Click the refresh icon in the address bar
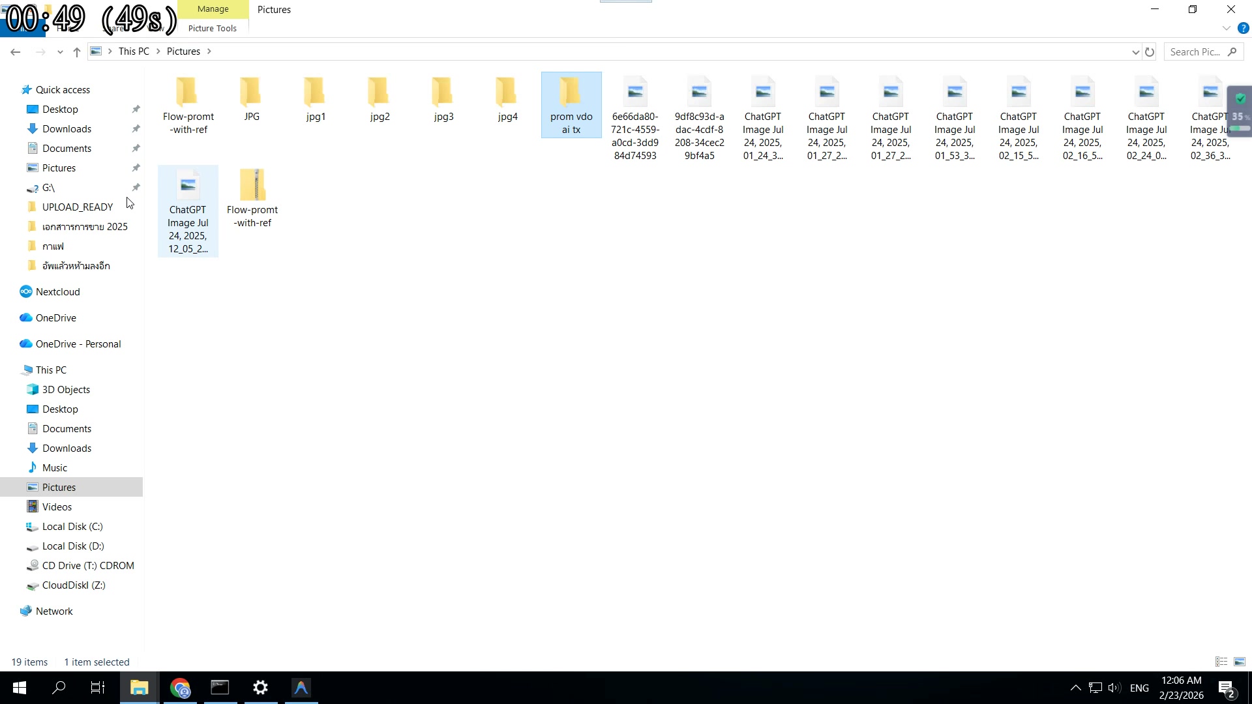The image size is (1252, 704). 1149,51
